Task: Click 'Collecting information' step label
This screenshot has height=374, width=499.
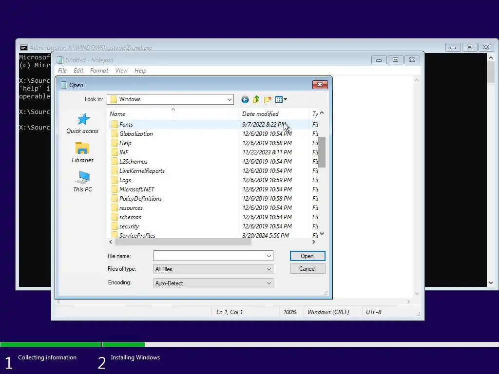Action: pyautogui.click(x=47, y=357)
